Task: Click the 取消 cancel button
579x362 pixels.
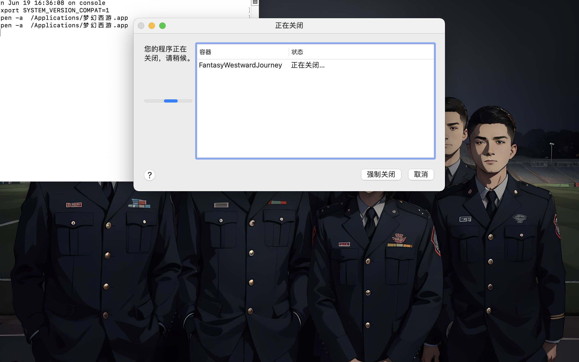Action: 421,175
